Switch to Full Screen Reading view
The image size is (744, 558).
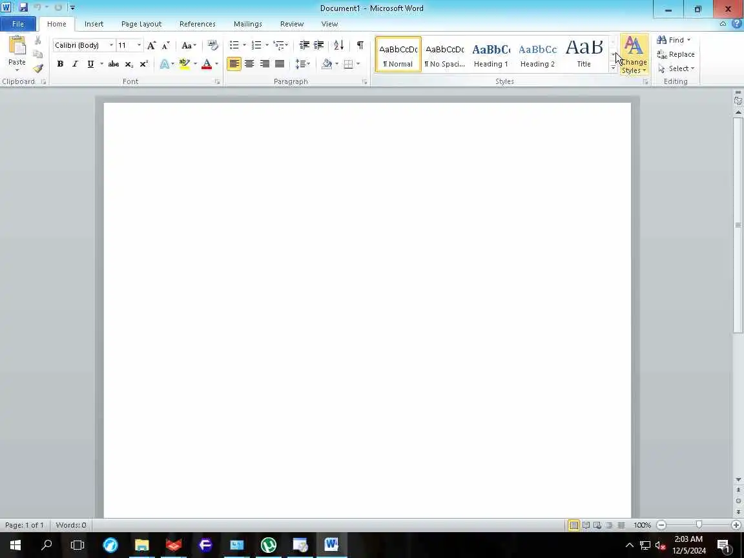[586, 525]
